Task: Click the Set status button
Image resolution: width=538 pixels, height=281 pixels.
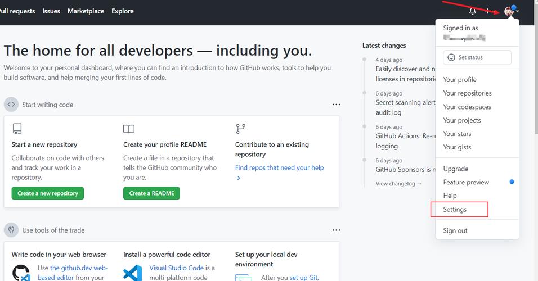Action: coord(477,57)
